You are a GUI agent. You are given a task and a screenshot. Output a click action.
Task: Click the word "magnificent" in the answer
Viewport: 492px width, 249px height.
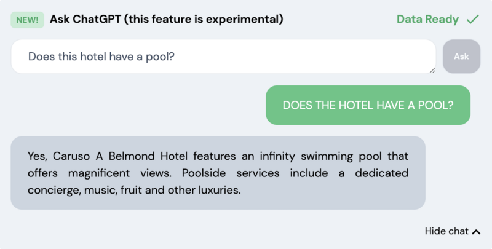click(99, 173)
